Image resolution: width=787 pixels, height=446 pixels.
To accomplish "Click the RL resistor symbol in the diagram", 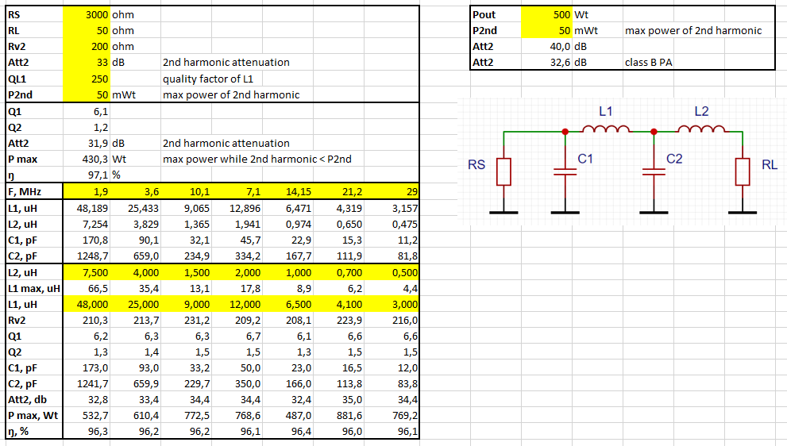I will [742, 171].
